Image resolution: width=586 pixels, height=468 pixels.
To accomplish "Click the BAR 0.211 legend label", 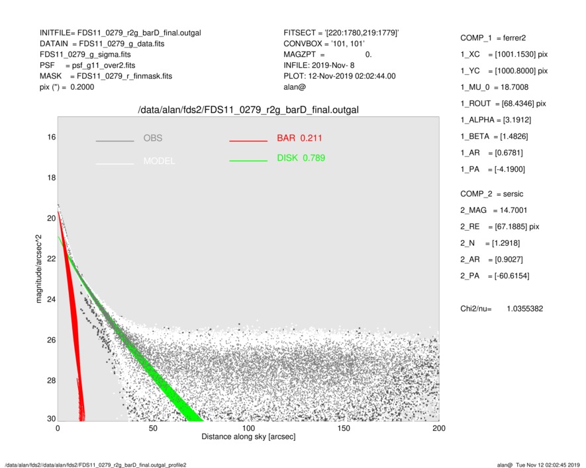I will point(299,138).
